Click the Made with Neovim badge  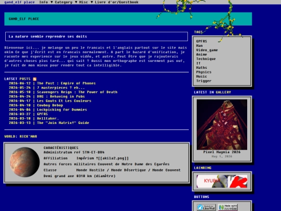(x=228, y=207)
